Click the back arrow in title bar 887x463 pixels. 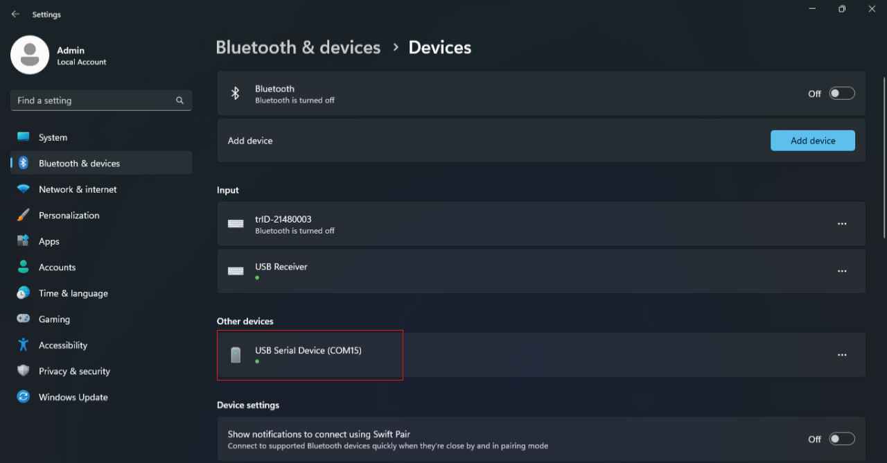(15, 14)
